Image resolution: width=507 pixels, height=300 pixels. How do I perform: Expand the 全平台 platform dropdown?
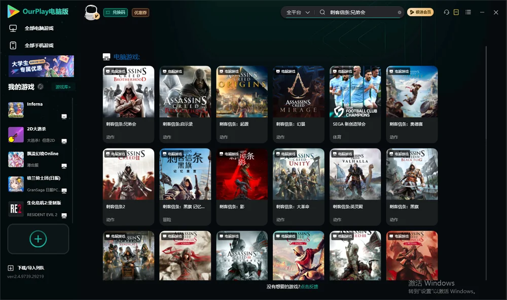coord(298,12)
